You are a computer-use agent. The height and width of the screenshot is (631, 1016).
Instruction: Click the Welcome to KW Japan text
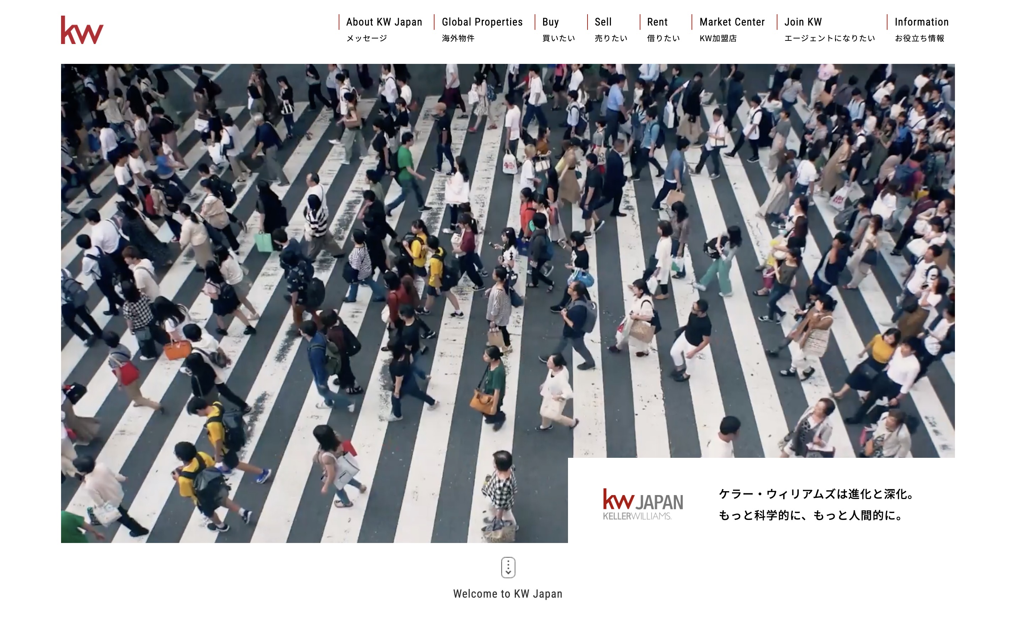[508, 594]
